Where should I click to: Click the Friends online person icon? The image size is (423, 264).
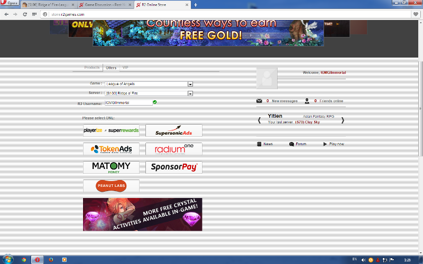(307, 101)
